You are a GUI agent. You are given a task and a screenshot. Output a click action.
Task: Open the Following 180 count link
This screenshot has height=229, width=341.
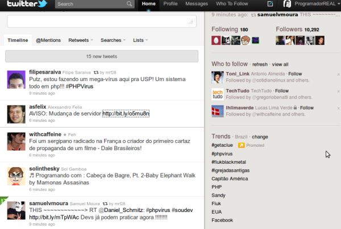point(230,29)
